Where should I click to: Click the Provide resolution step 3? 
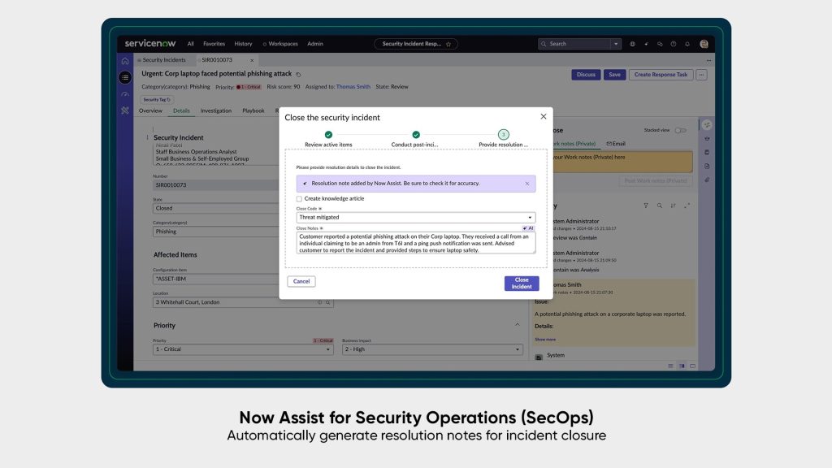click(x=503, y=139)
